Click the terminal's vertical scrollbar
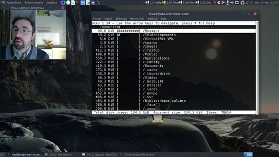 click(257, 68)
